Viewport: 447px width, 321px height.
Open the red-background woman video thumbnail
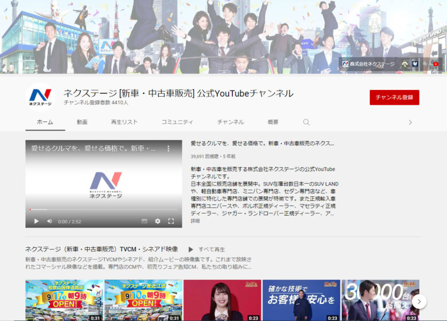[222, 300]
